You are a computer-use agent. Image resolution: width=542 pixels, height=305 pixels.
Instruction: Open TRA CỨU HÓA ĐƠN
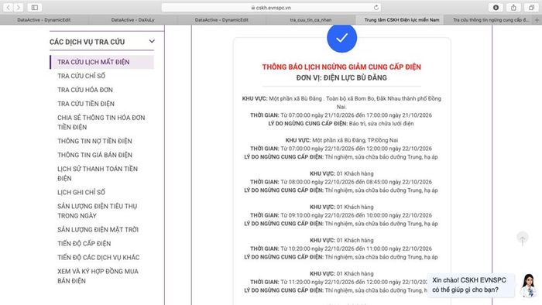(x=85, y=90)
